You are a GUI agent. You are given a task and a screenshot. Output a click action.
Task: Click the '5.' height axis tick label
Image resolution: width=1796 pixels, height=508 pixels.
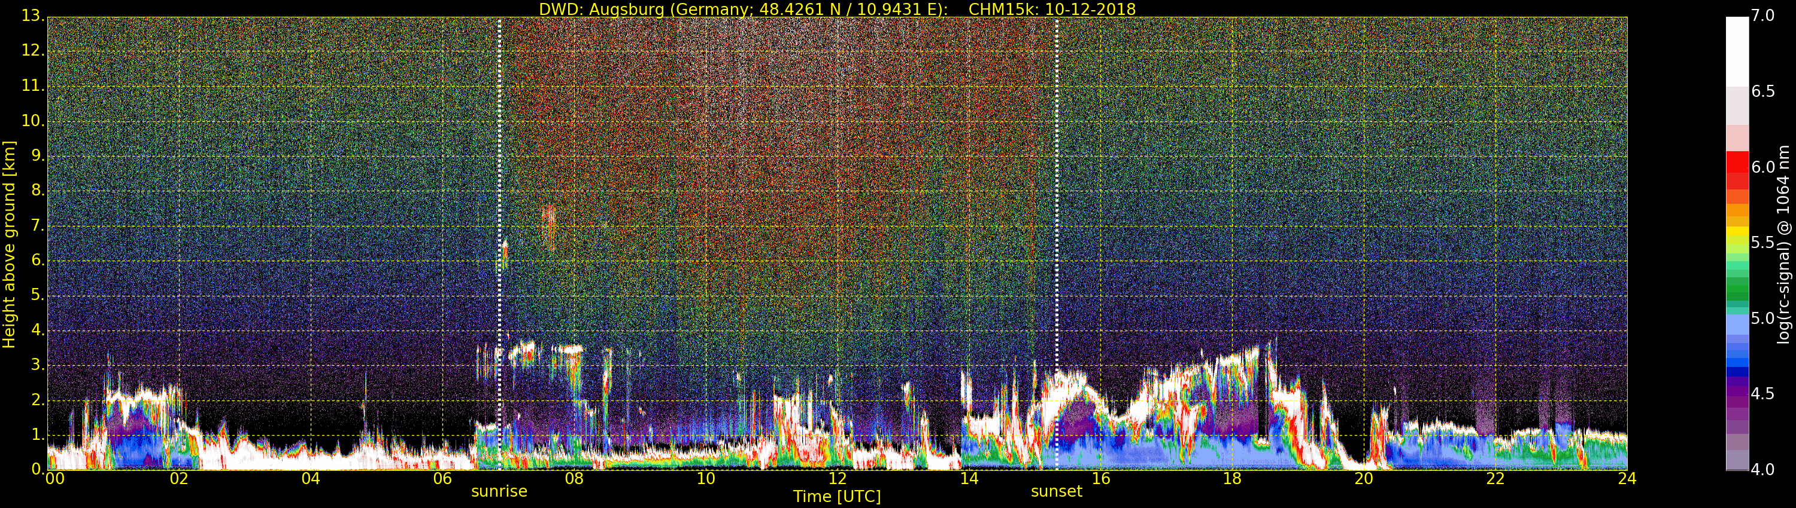pyautogui.click(x=37, y=295)
